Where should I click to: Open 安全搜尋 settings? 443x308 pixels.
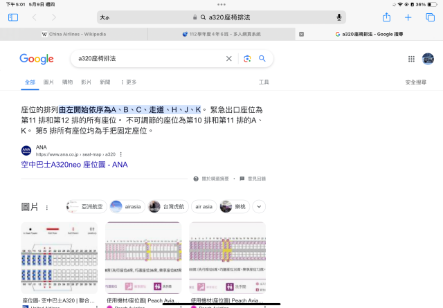click(415, 82)
